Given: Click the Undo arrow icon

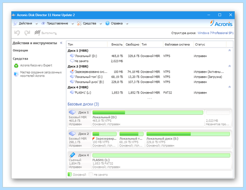Looking at the screenshot, I should click(17, 33).
